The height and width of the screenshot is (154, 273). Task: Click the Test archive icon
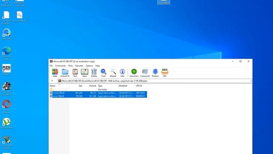click(75, 73)
